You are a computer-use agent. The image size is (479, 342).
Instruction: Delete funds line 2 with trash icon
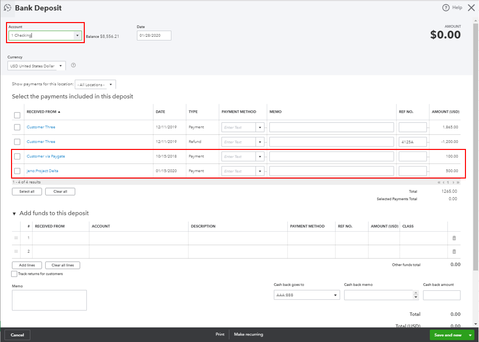(454, 251)
